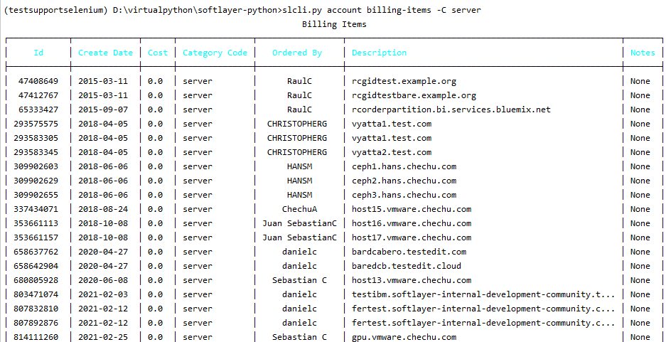
Task: Click 'RaulC' in the 47408649 row
Action: pyautogui.click(x=299, y=81)
